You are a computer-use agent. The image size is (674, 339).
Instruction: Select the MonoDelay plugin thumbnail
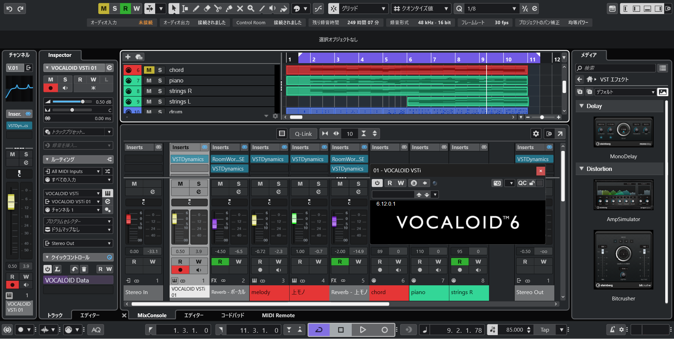623,132
